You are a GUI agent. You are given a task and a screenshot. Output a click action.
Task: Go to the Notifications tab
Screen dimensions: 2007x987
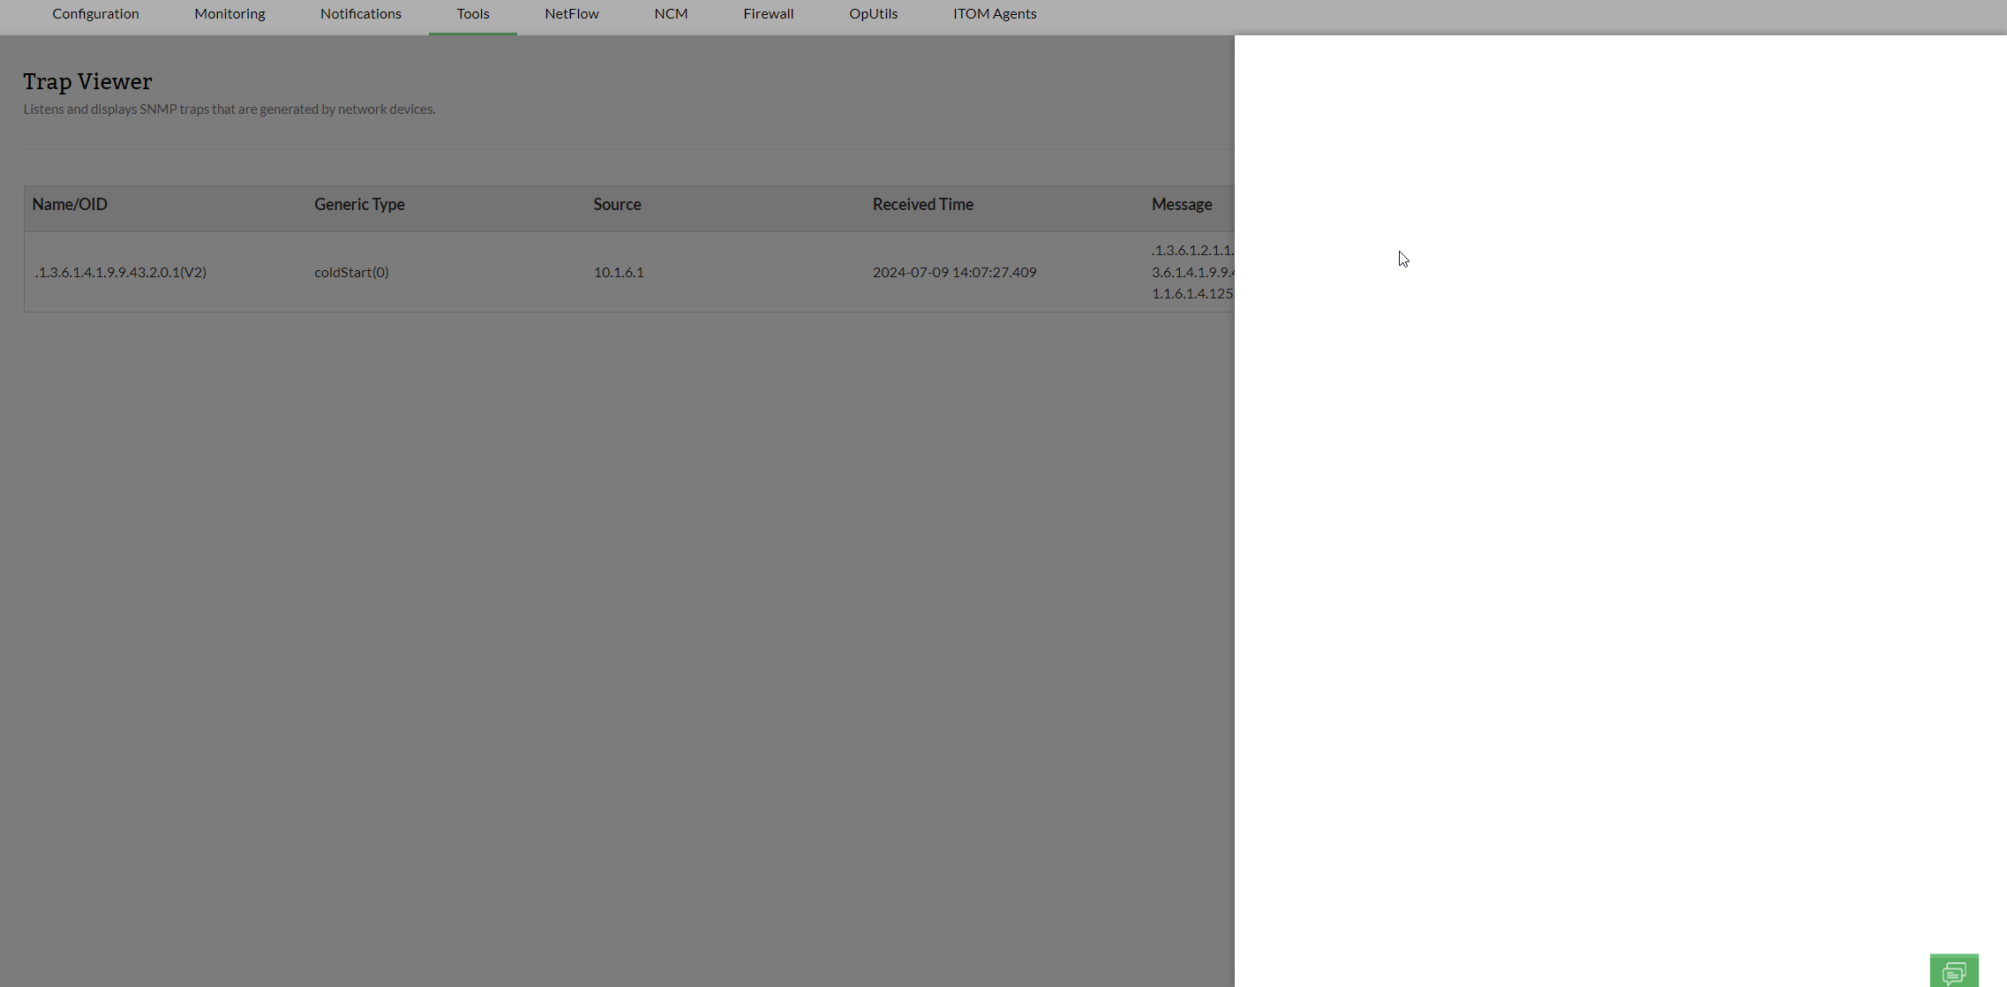360,14
